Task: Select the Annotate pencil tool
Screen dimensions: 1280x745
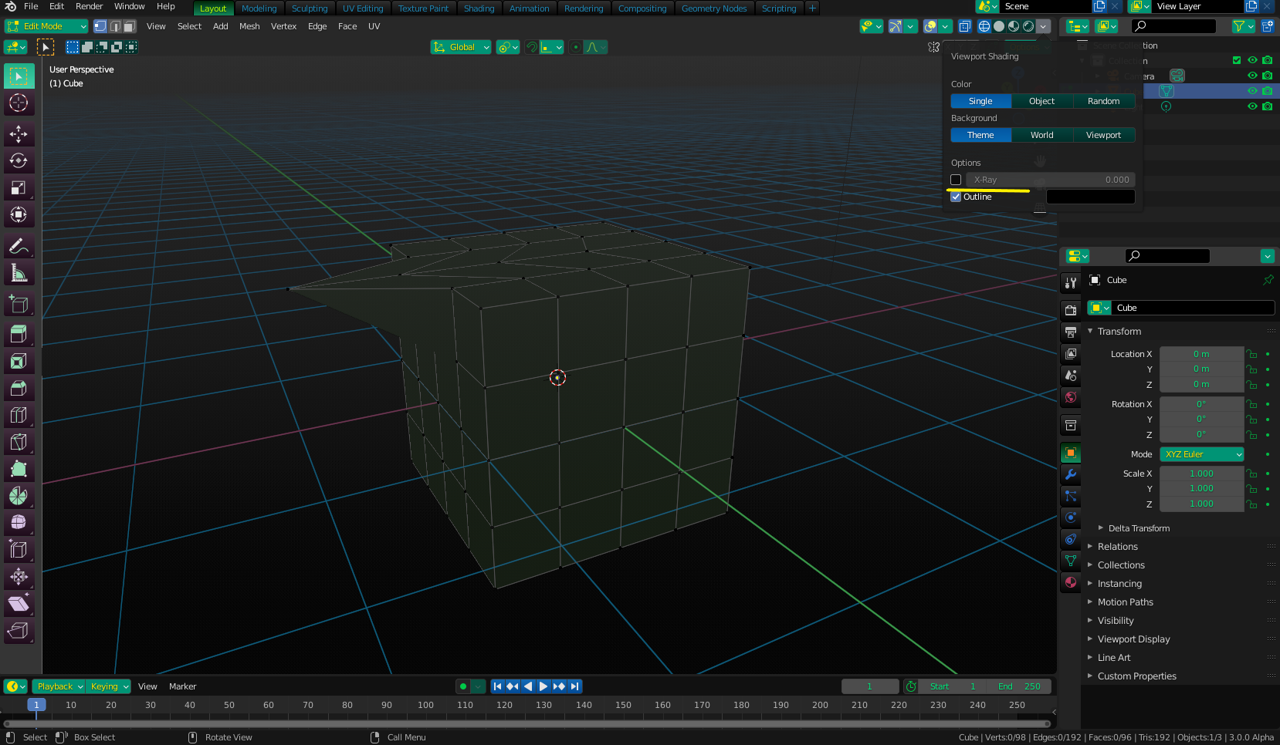Action: coord(19,247)
